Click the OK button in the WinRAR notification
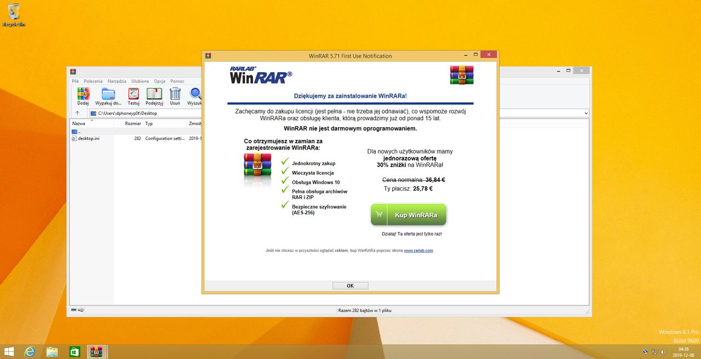 pos(350,286)
